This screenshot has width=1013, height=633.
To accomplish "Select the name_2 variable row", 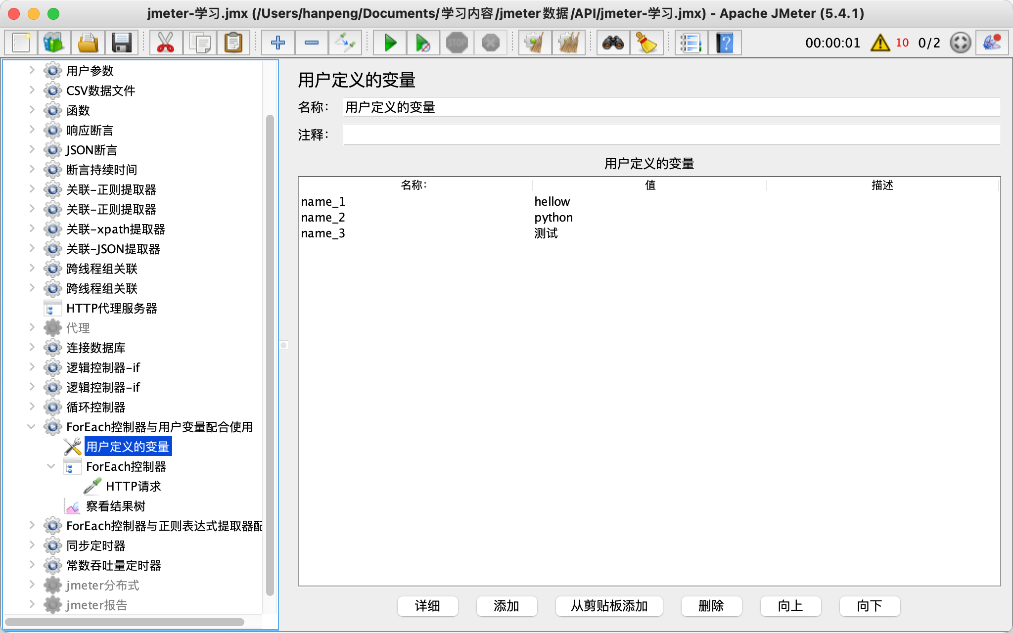I will tap(323, 218).
